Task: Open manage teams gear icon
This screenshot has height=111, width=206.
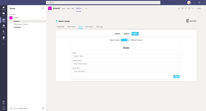Action: (43, 108)
